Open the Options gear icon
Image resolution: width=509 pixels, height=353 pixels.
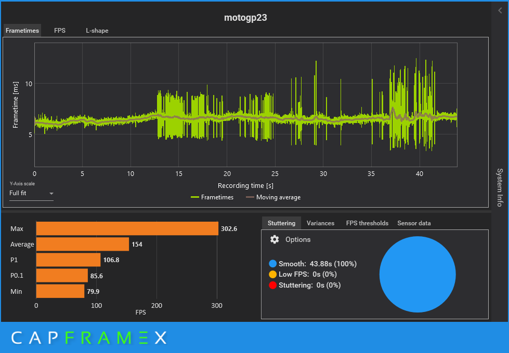[x=275, y=239]
